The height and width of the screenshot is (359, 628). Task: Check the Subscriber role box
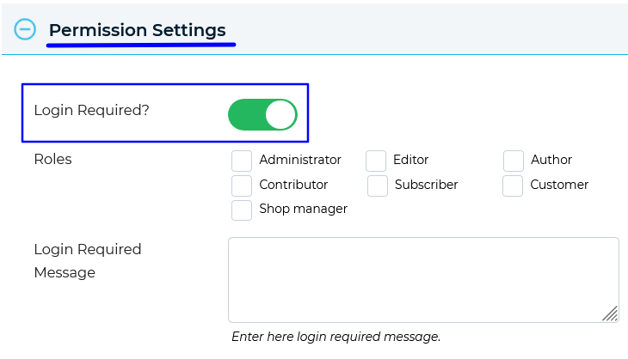point(378,186)
